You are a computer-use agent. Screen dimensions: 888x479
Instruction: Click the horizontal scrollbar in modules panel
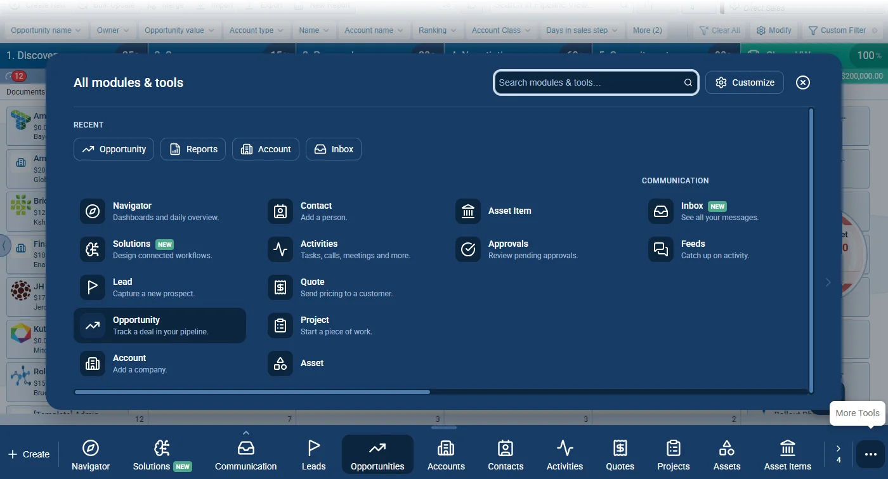click(x=252, y=392)
